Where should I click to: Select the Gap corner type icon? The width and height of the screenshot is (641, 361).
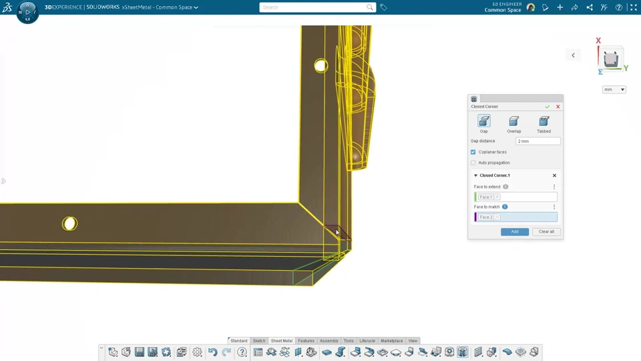(x=484, y=121)
